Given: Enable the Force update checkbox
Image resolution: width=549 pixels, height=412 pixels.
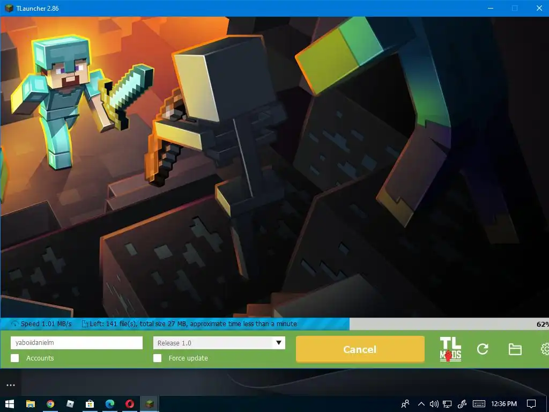Looking at the screenshot, I should click(x=158, y=358).
